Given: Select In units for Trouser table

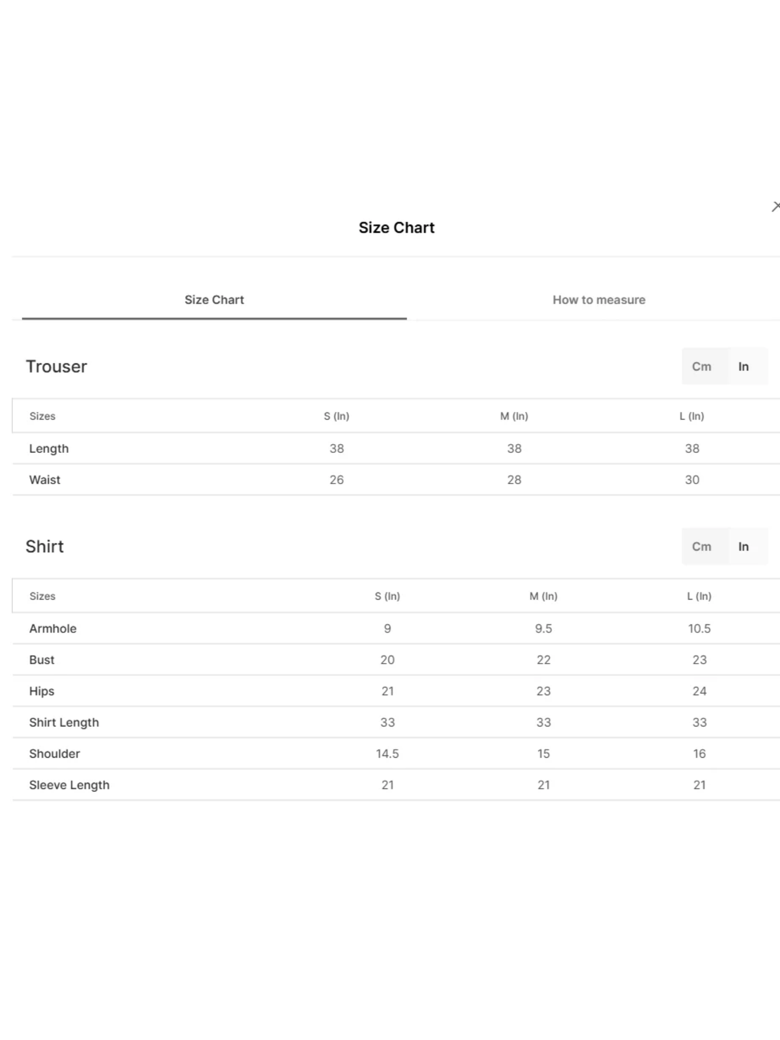Looking at the screenshot, I should coord(743,366).
